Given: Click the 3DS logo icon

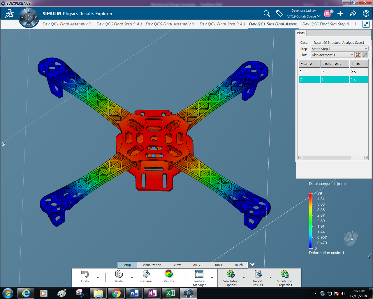Looking at the screenshot, I should coord(9,13).
